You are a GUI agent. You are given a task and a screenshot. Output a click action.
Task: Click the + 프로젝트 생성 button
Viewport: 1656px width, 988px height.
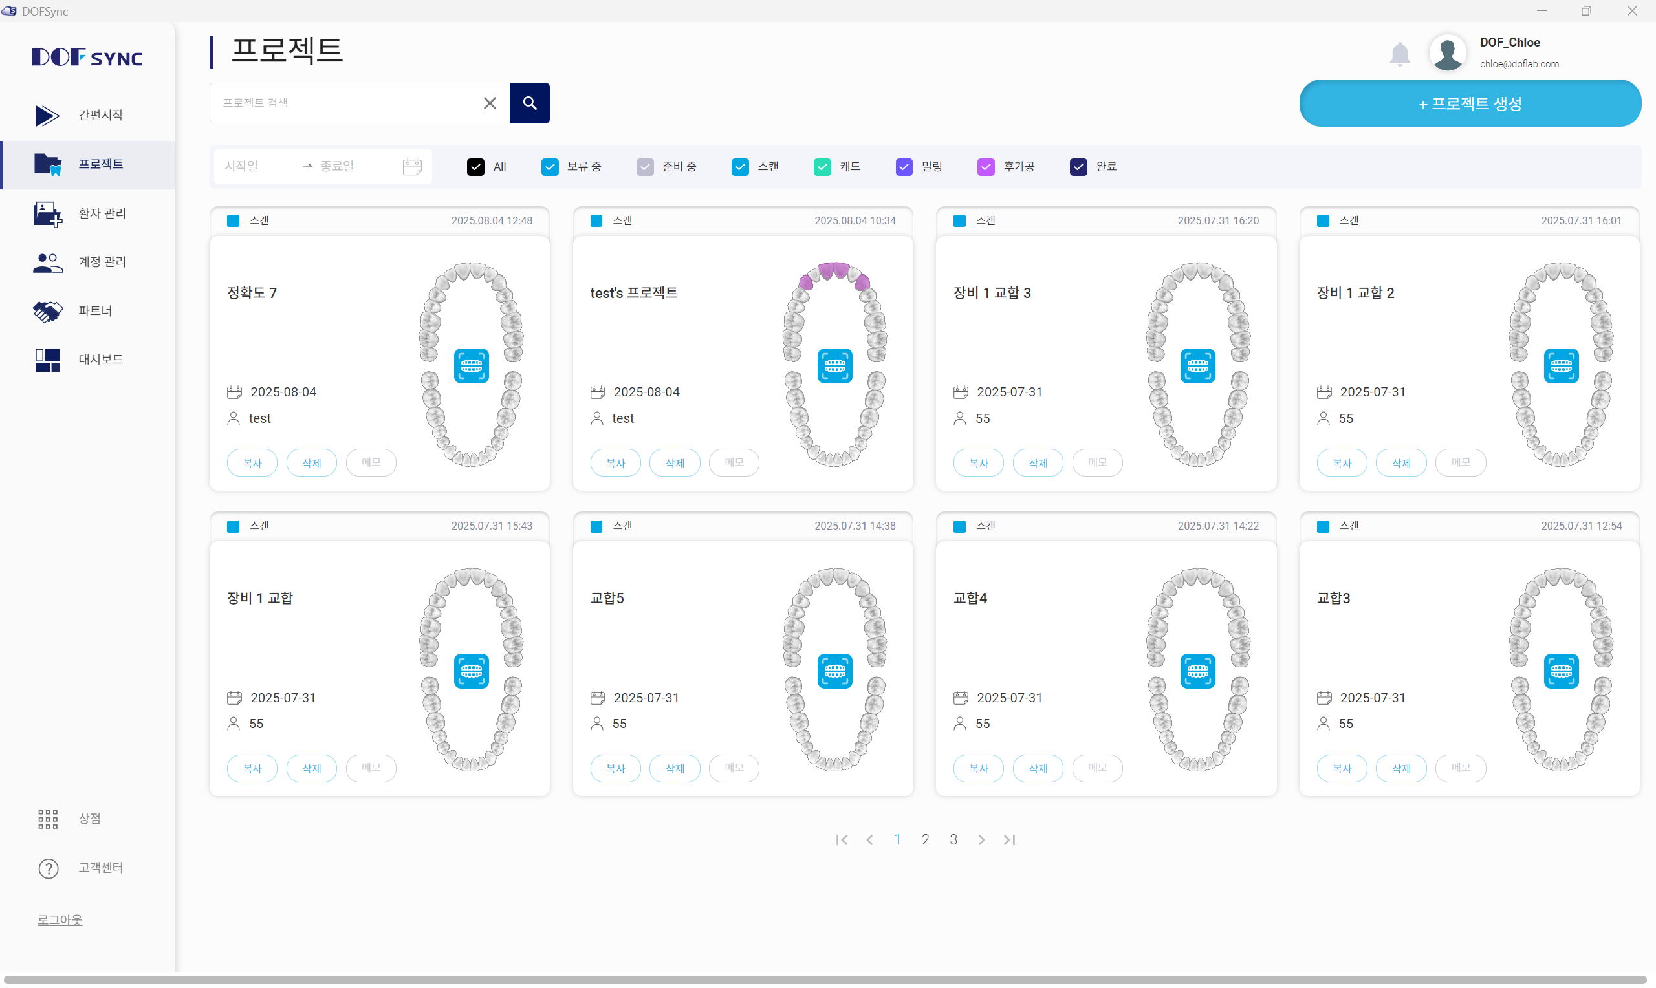click(1470, 103)
